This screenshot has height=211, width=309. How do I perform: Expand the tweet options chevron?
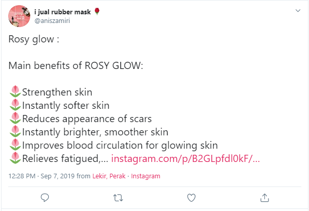[x=298, y=10]
